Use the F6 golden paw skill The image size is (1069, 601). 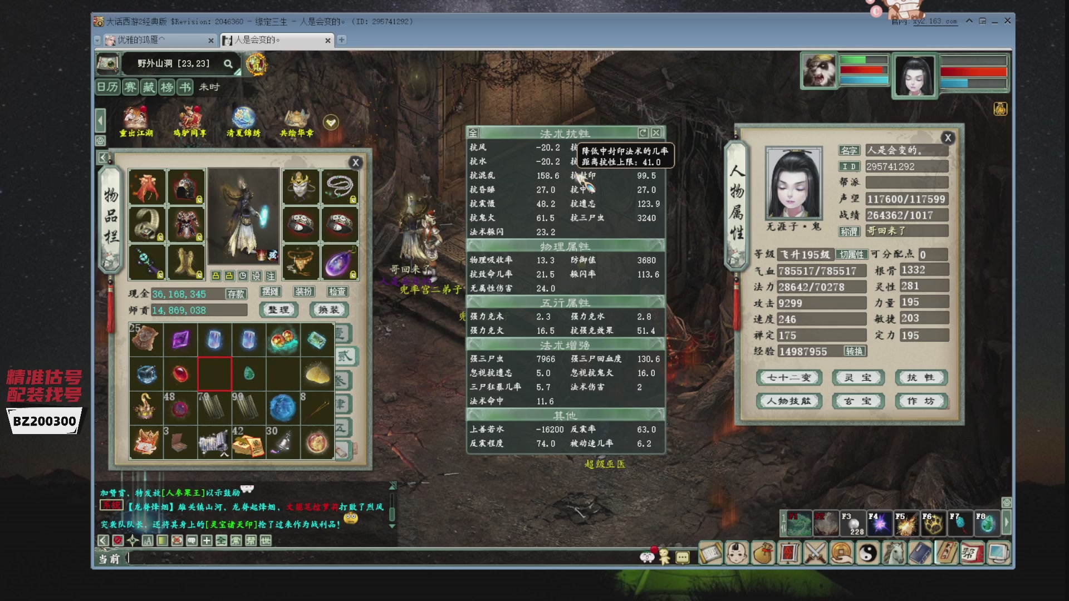[x=933, y=524]
